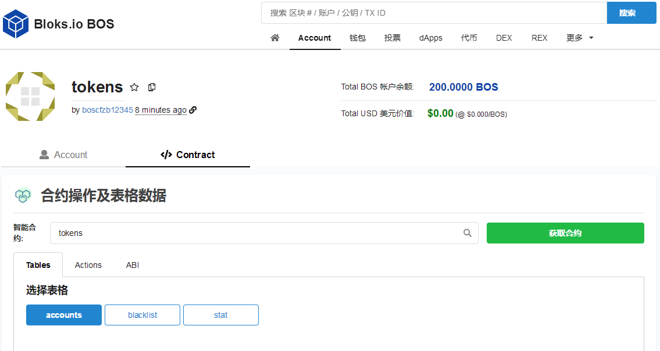Screen dimensions: 660x351
Task: Favorite tokens account with star icon
Action: point(134,87)
